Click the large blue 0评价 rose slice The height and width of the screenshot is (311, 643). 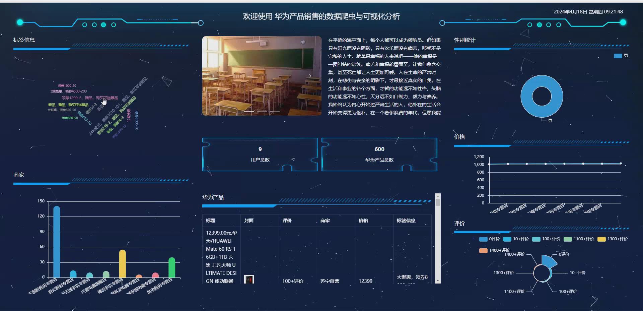549,261
